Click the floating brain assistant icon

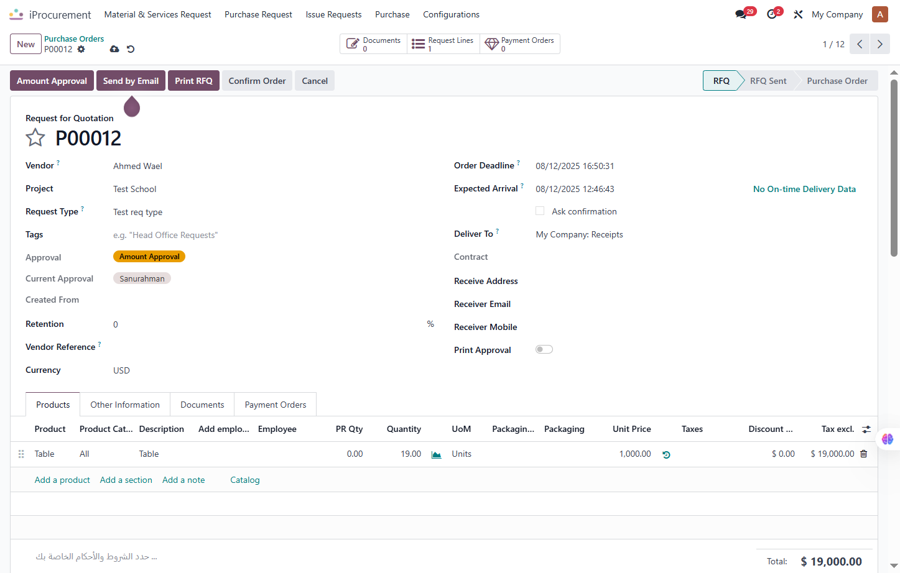(888, 439)
